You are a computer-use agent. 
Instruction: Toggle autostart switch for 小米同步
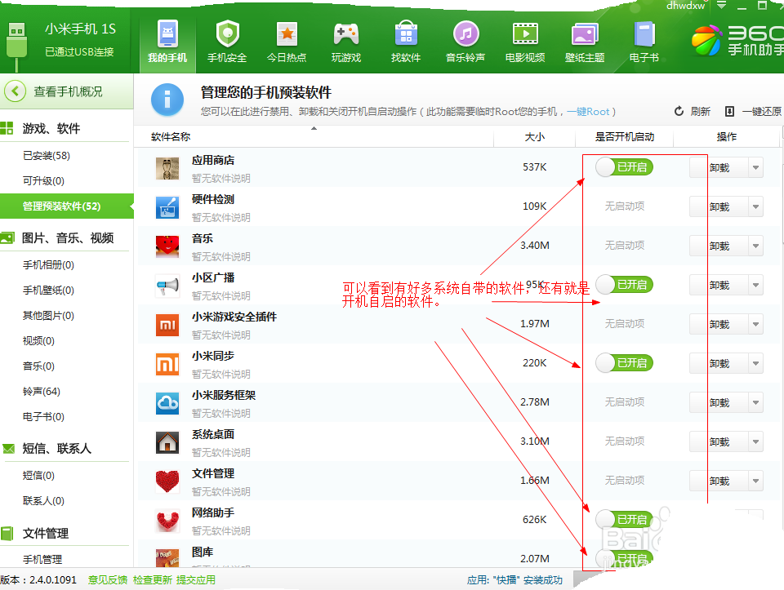click(x=625, y=362)
